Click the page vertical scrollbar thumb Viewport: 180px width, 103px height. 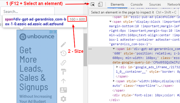[x=85, y=50]
